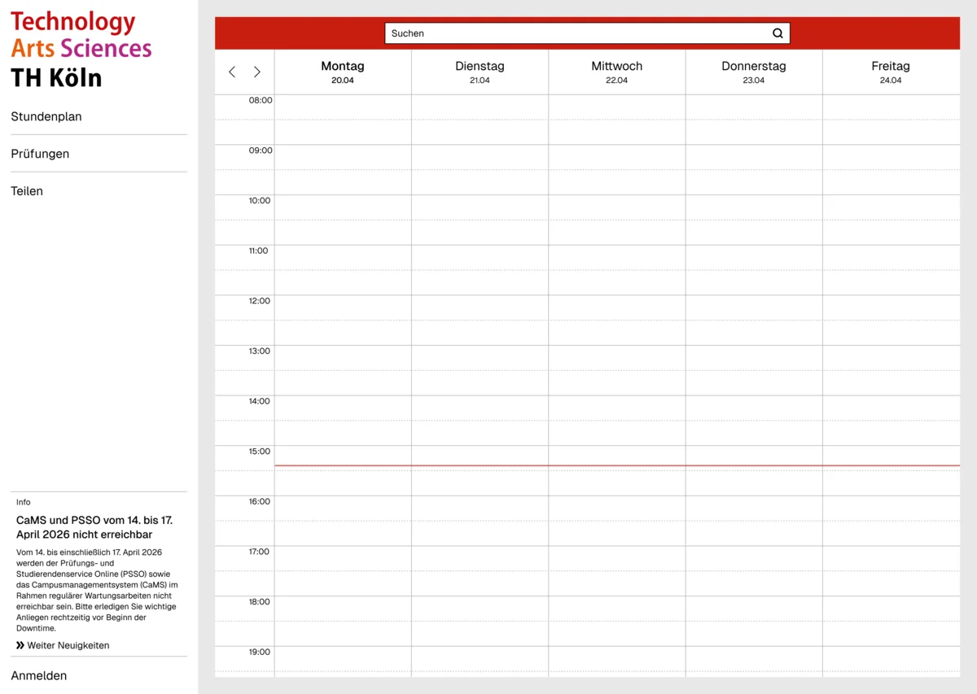Image resolution: width=977 pixels, height=694 pixels.
Task: Open the Prüfungen menu item
Action: pyautogui.click(x=40, y=154)
